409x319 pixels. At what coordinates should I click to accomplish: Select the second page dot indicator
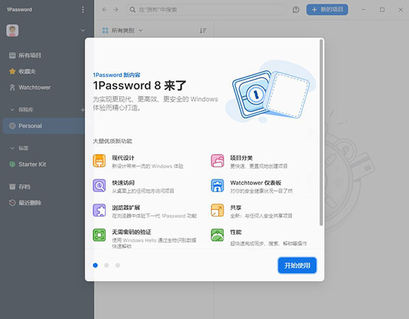[x=106, y=265]
